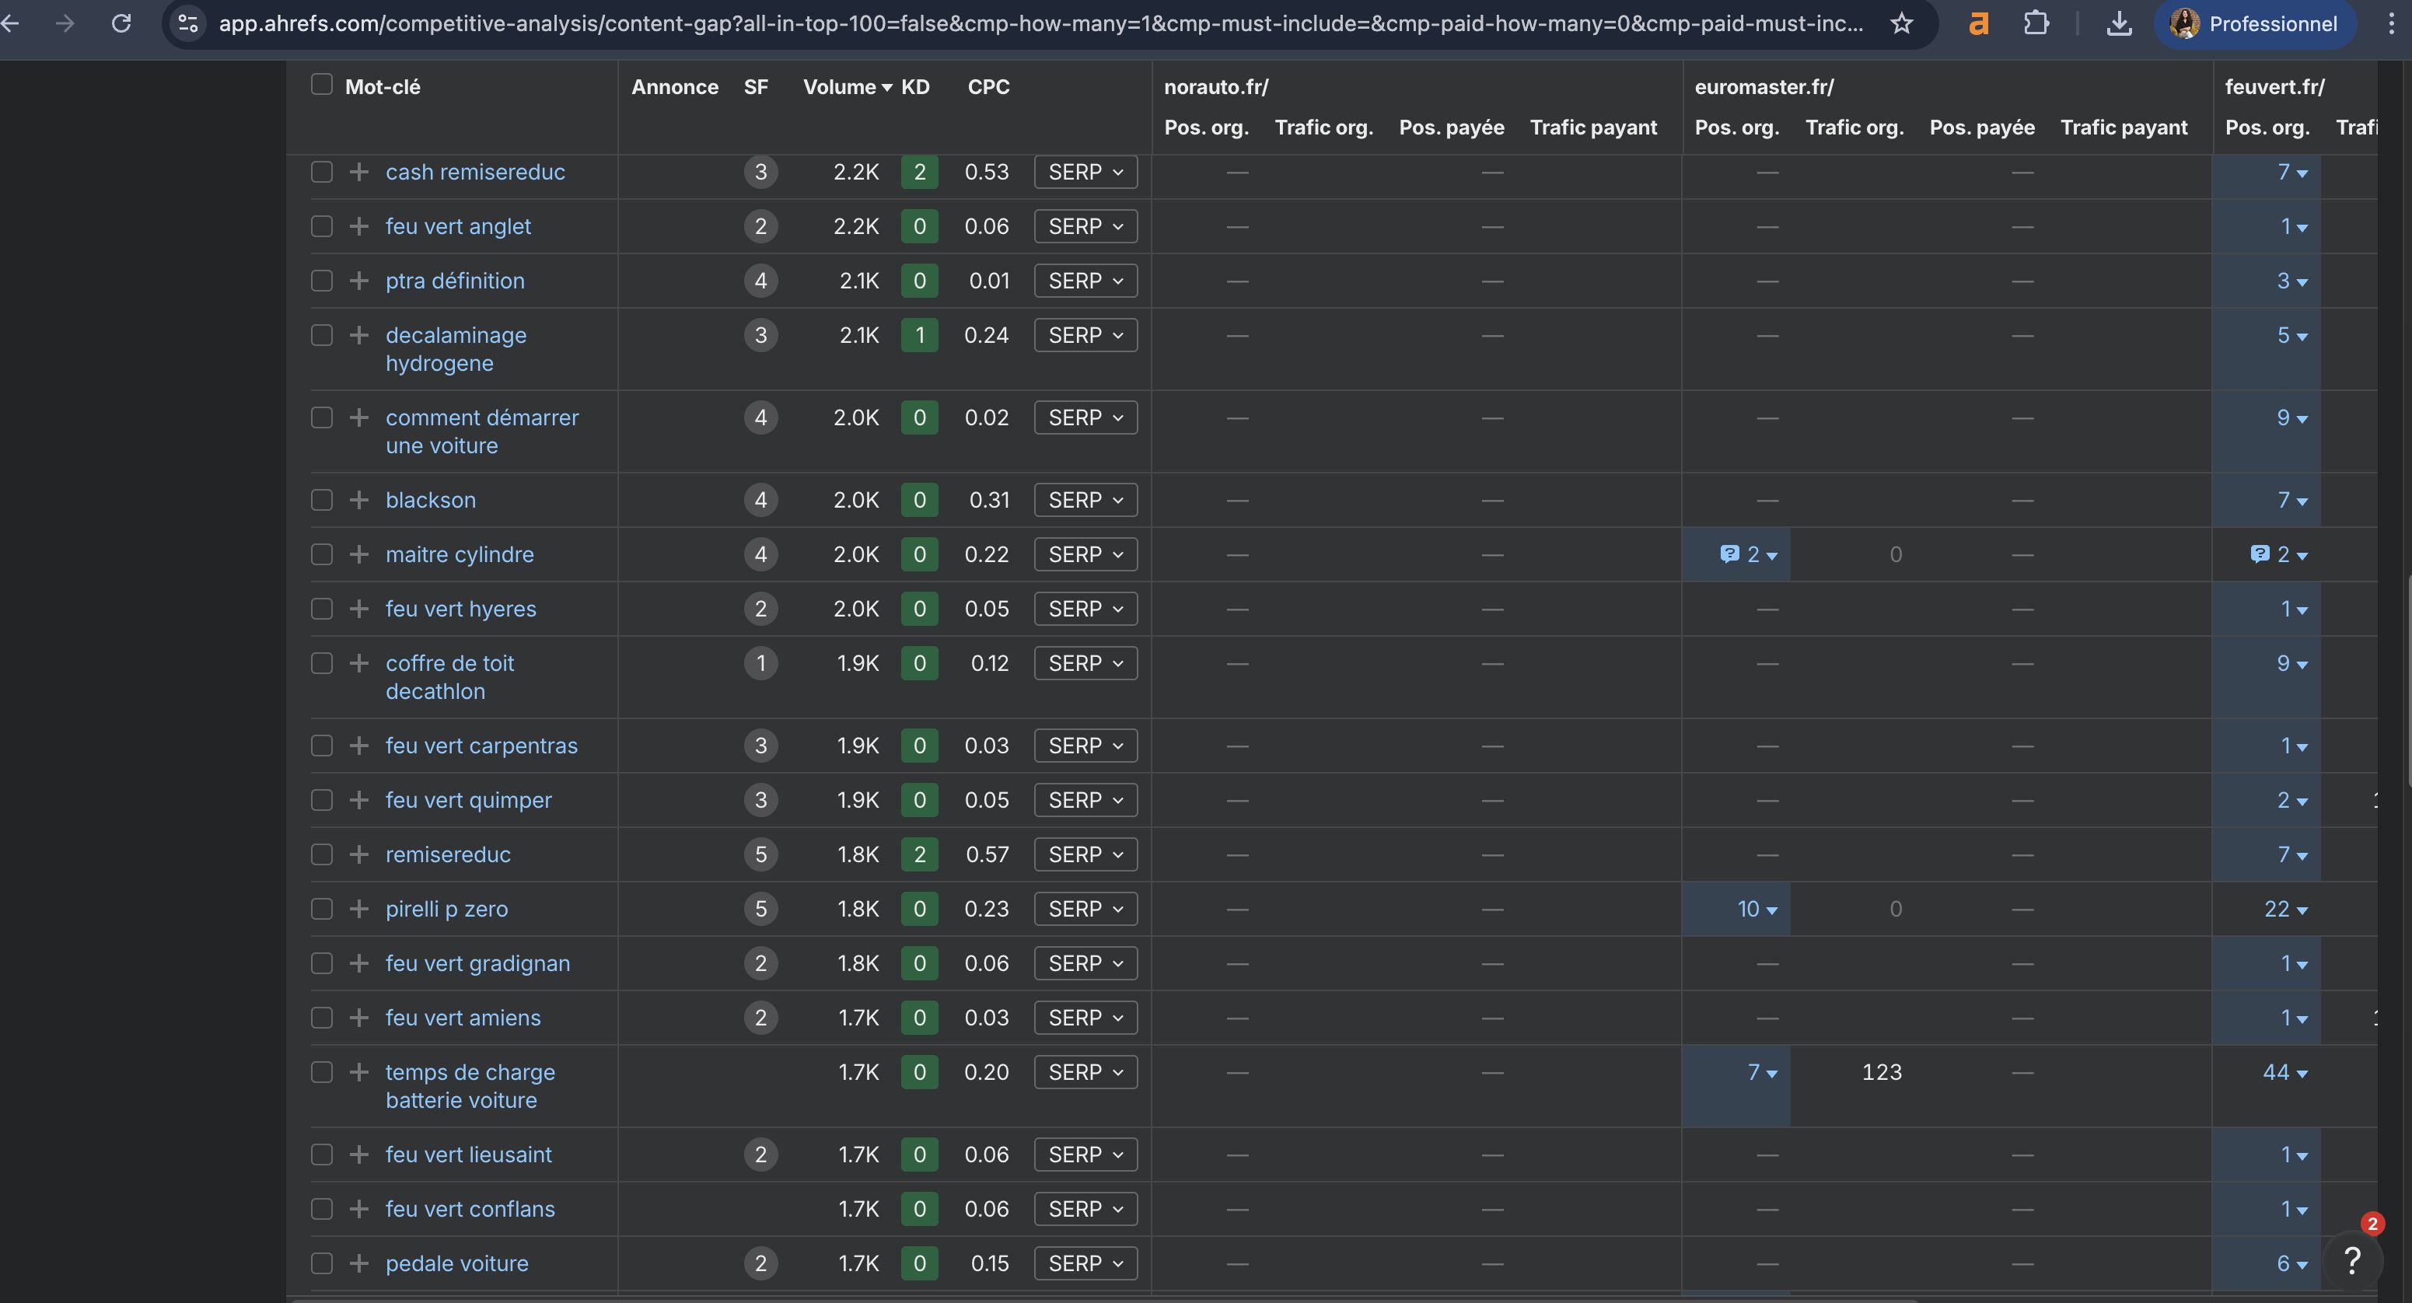
Task: Click plus icon next to pirelli p zero
Action: (358, 909)
